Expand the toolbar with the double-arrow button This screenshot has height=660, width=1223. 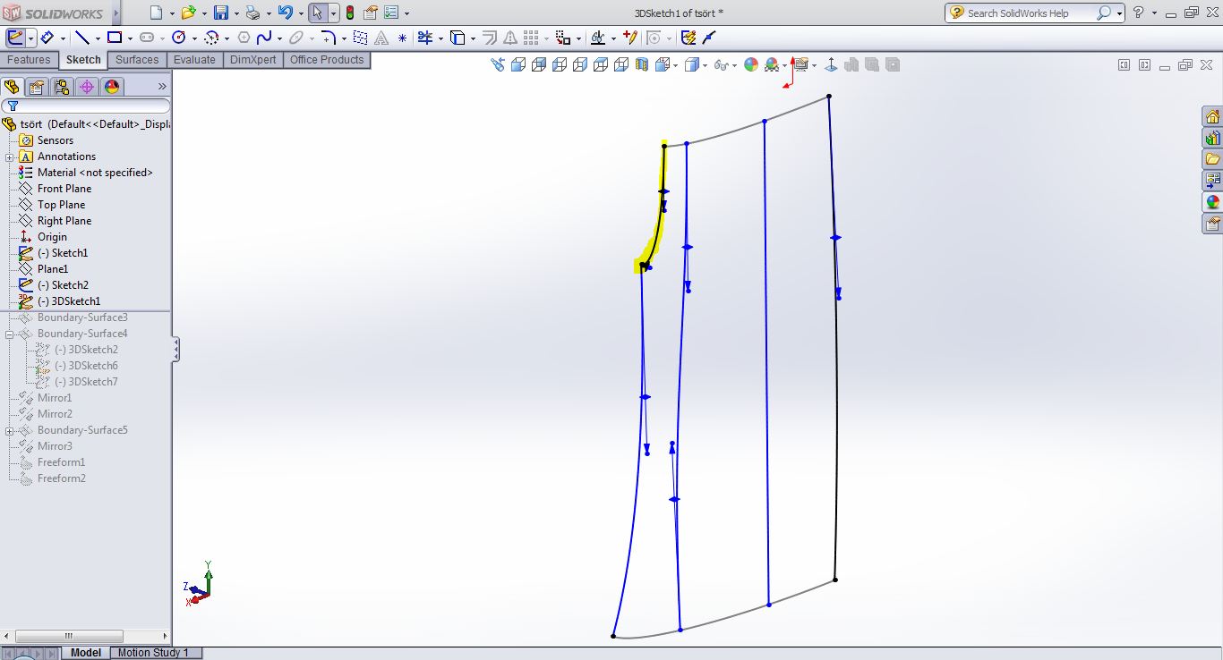[163, 87]
